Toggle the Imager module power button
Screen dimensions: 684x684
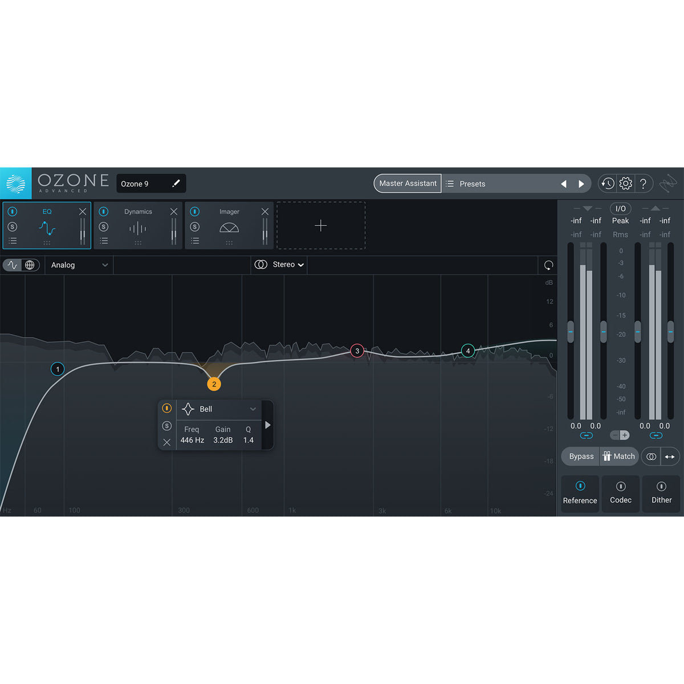click(x=195, y=211)
